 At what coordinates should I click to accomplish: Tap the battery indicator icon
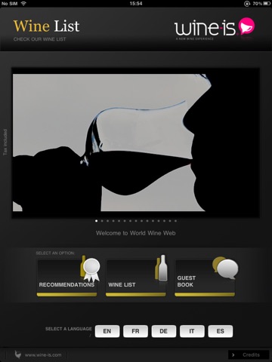pos(267,4)
